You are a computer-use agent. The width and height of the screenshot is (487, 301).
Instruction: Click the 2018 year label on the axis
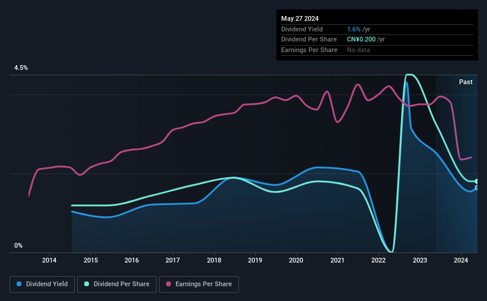pos(214,260)
